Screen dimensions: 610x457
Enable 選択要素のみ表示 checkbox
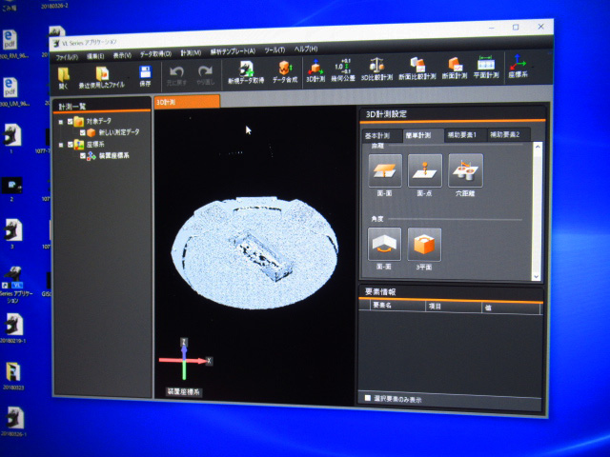click(x=367, y=397)
